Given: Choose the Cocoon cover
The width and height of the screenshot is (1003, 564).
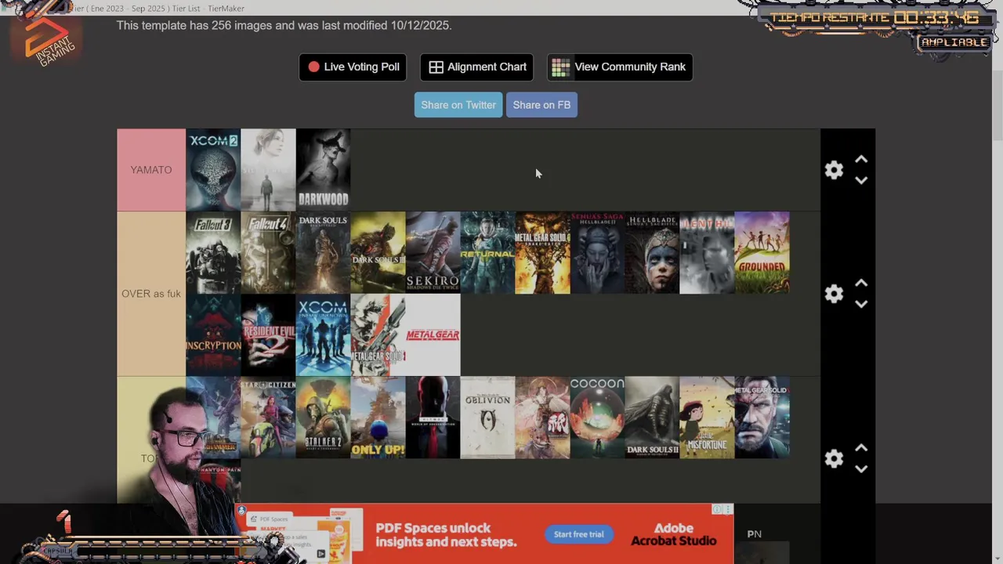Looking at the screenshot, I should point(597,418).
